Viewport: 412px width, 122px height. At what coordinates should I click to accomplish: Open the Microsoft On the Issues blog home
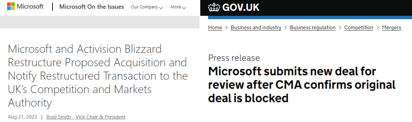(92, 7)
